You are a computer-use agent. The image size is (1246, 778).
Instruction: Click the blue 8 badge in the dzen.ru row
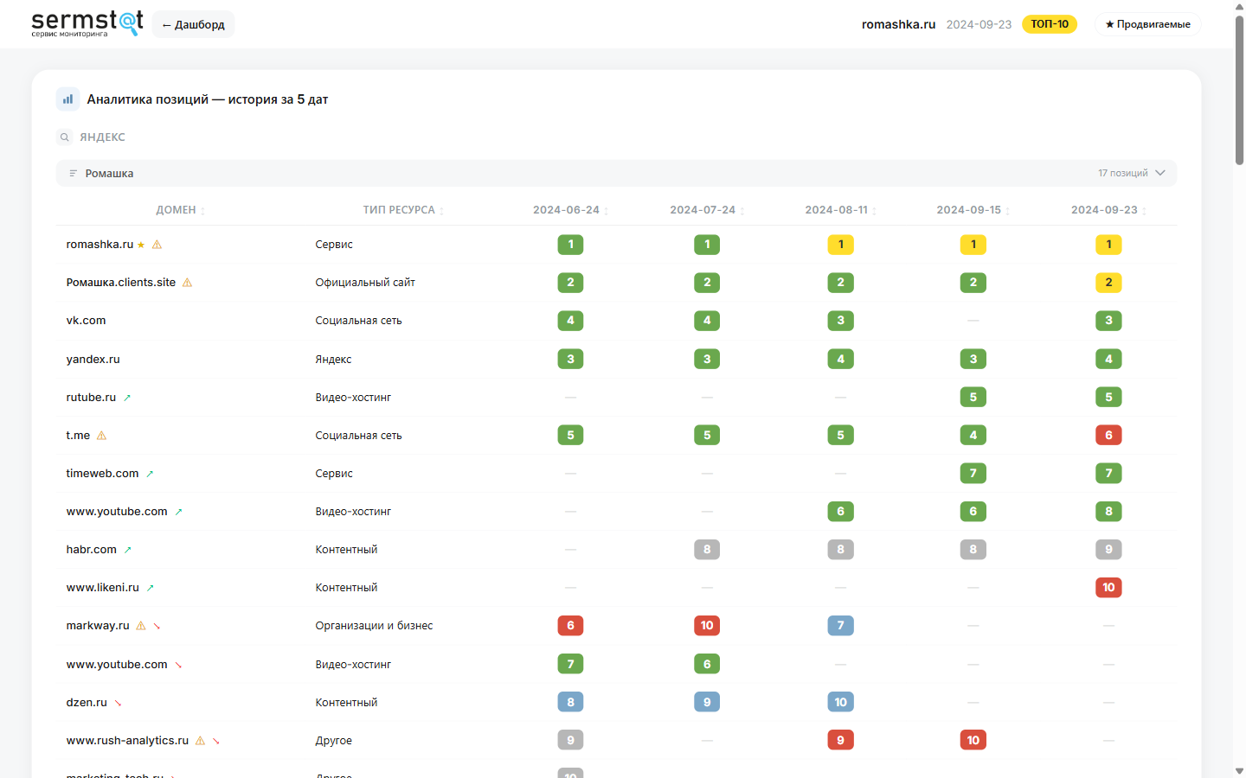tap(570, 703)
